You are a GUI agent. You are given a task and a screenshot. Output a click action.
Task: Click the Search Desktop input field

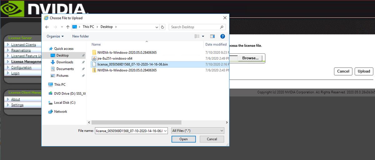pyautogui.click(x=194, y=27)
